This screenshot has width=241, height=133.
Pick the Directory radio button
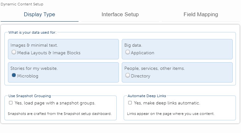coord(127,75)
